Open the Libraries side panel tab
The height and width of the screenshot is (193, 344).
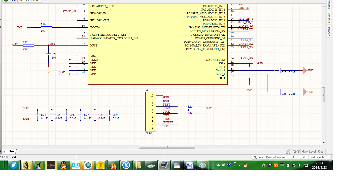[329, 31]
